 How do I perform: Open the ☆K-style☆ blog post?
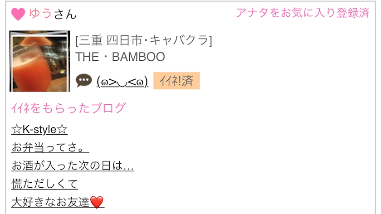pos(39,129)
